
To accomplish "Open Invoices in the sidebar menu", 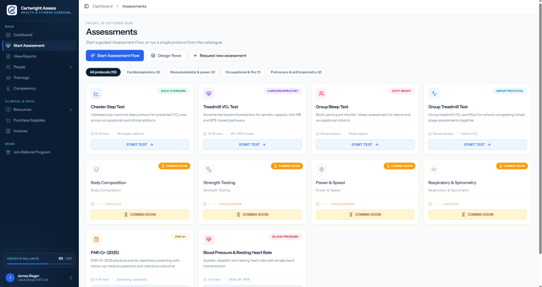I will tap(39, 131).
